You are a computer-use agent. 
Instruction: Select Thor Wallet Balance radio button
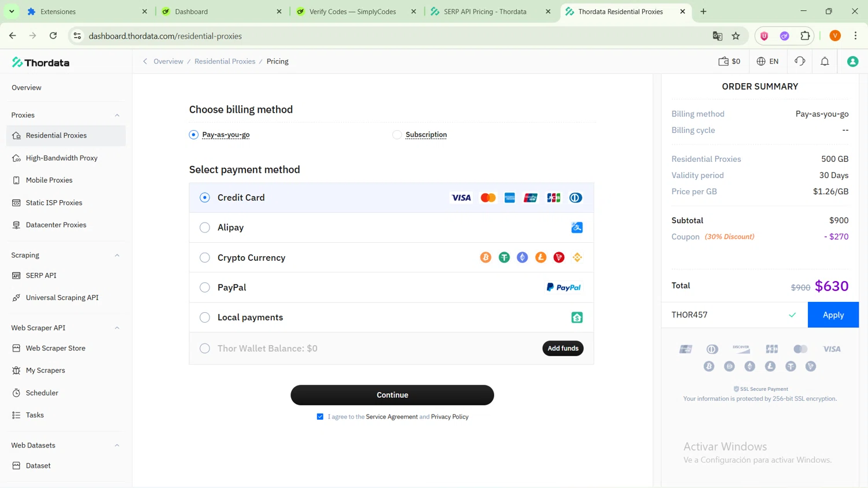(205, 348)
